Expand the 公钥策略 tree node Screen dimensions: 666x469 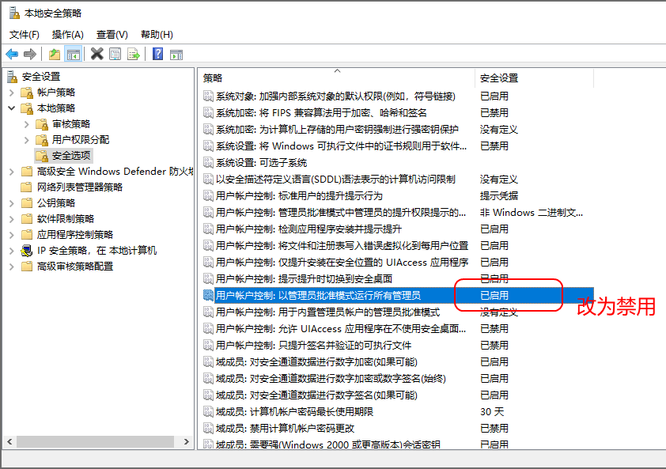11,203
